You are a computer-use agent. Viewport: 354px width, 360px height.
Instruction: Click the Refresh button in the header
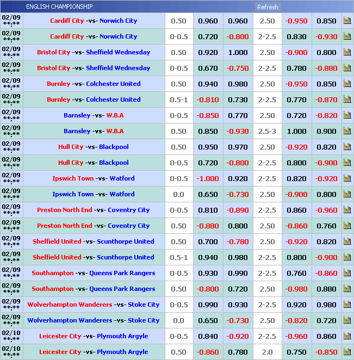pos(267,7)
